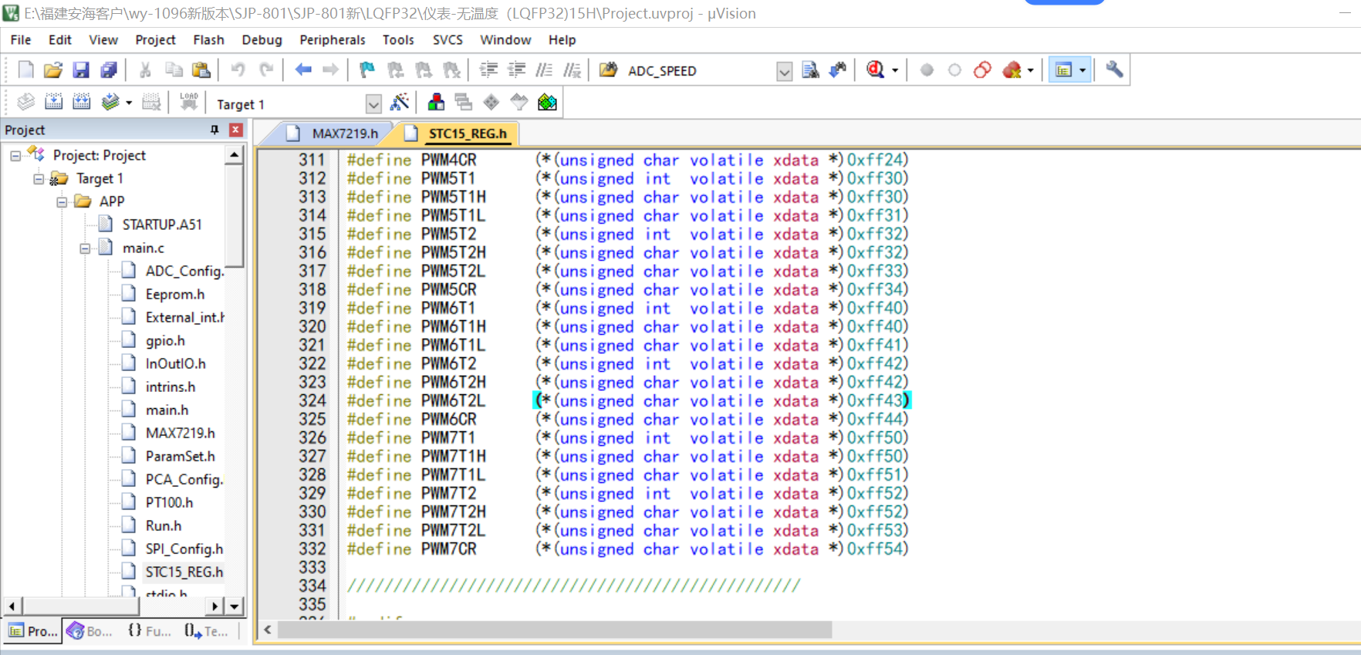Click the Kill All Breakpoints icon
The width and height of the screenshot is (1361, 655).
tap(1011, 70)
